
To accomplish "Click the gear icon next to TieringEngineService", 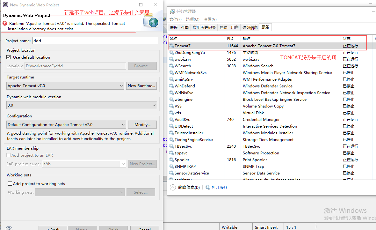I will [x=171, y=139].
